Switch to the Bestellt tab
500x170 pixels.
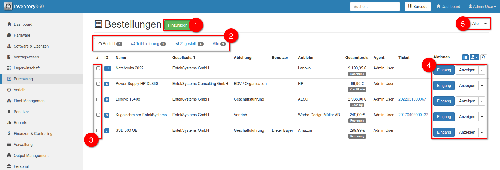110,44
